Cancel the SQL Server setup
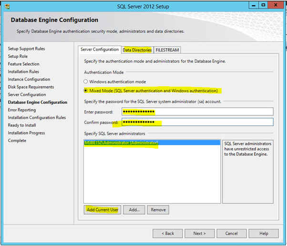The image size is (287, 246). tap(231, 234)
